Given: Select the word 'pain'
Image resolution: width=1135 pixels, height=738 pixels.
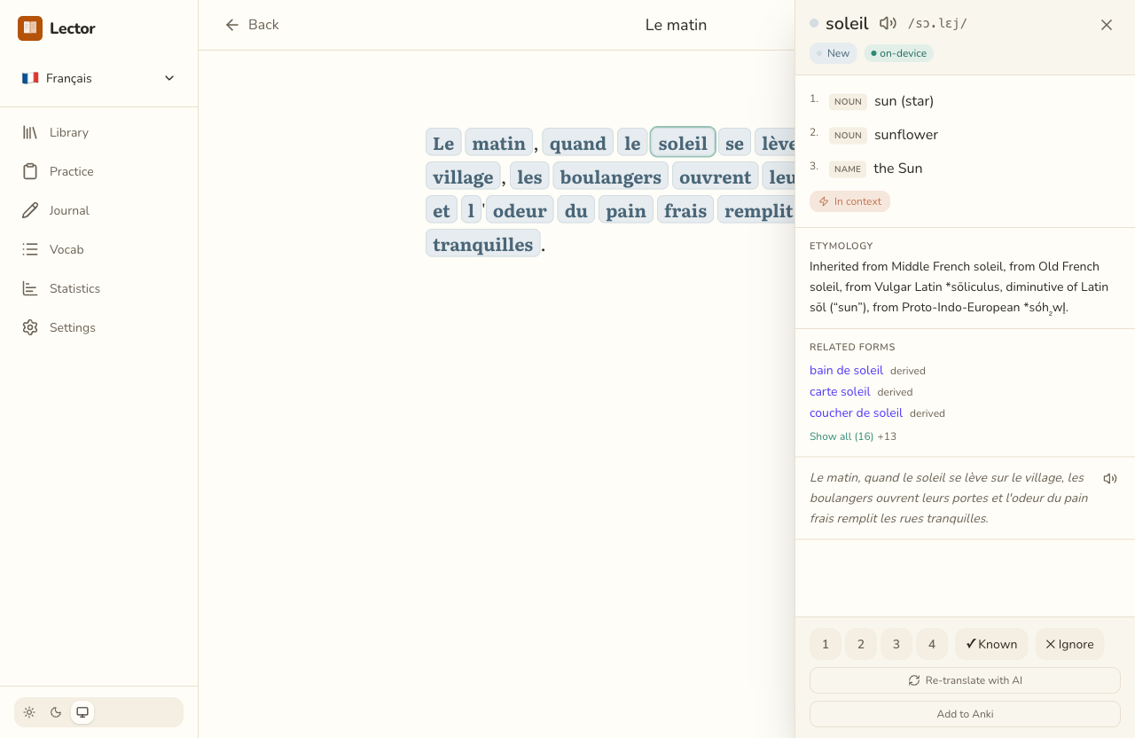Looking at the screenshot, I should pos(626,210).
